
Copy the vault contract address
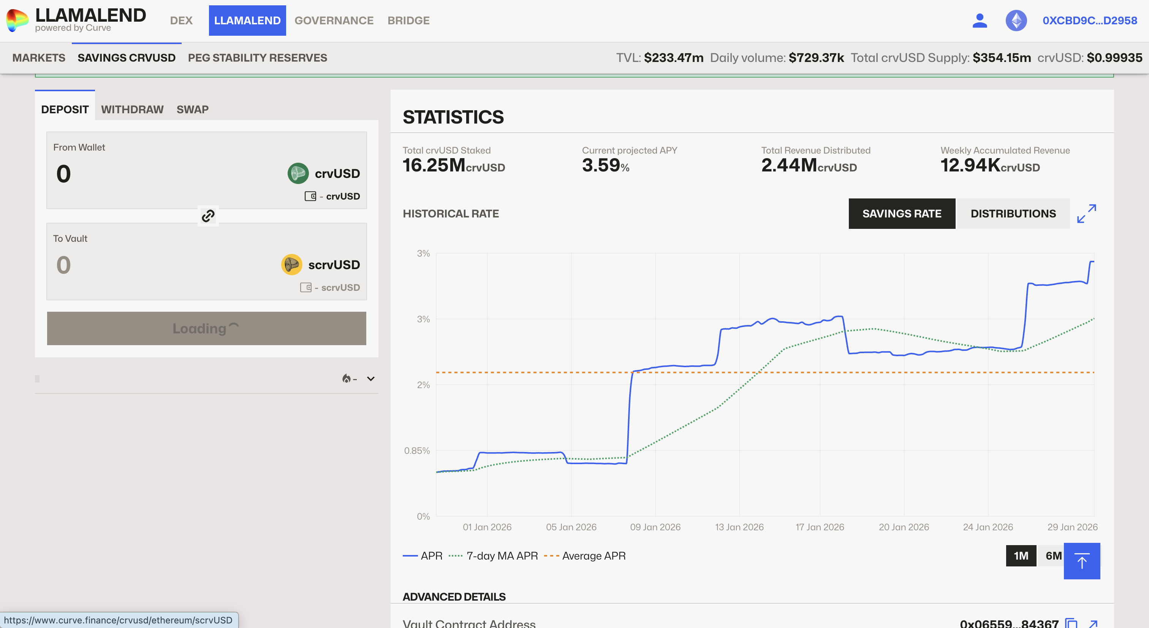point(1071,623)
